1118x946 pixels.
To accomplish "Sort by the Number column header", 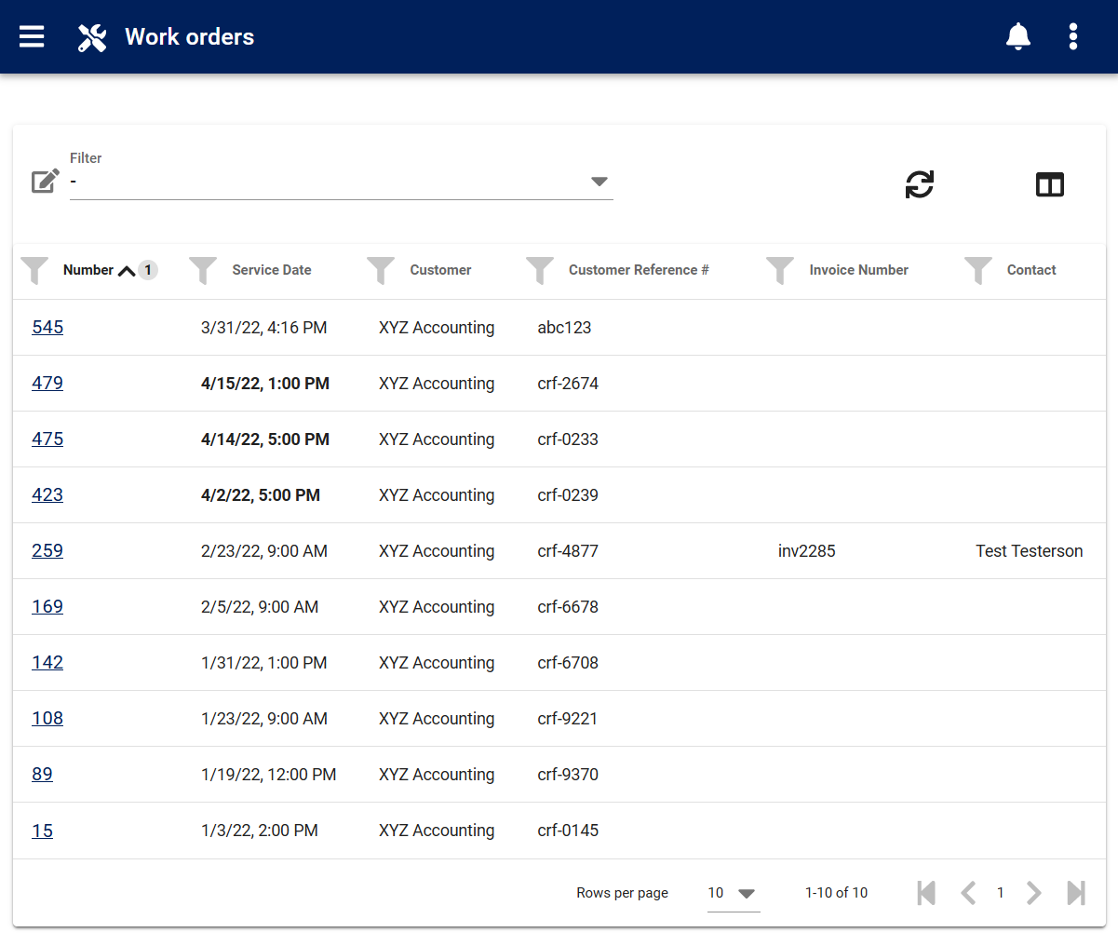I will point(88,270).
